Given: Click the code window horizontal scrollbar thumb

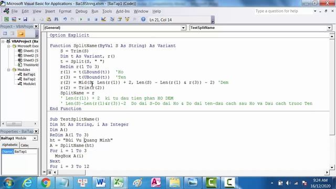Looking at the screenshot, I should pos(71,172).
